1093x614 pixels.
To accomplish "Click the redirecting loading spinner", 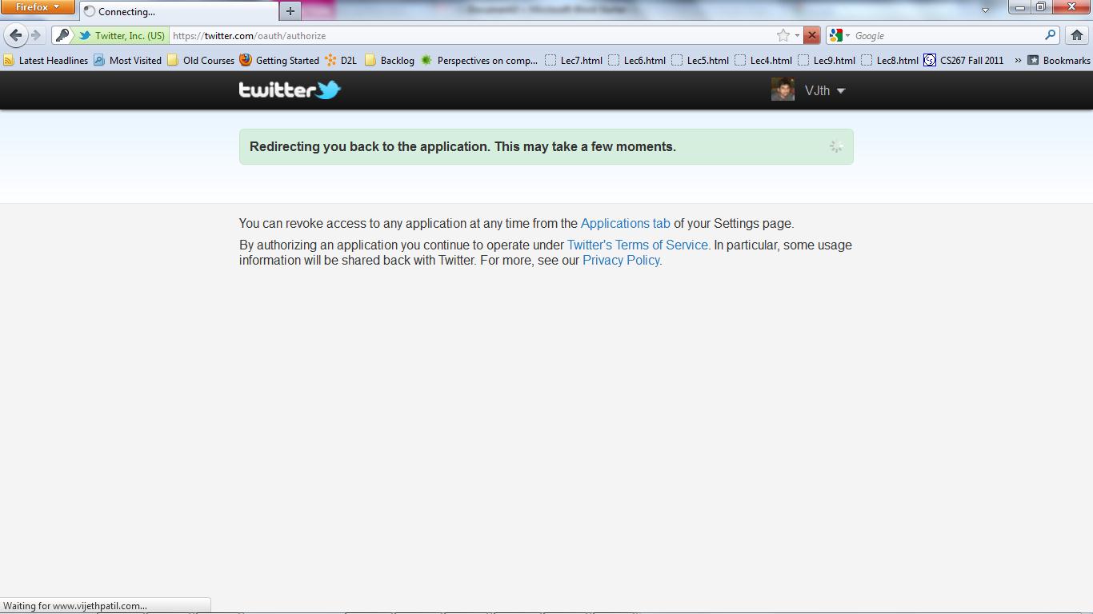I will click(835, 146).
